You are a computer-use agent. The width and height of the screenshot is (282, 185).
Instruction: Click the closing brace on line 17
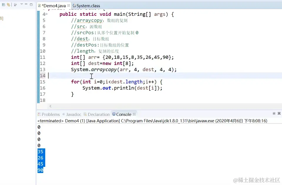coord(73,94)
